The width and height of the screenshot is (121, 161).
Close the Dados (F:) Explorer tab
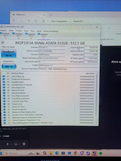[x=44, y=15]
